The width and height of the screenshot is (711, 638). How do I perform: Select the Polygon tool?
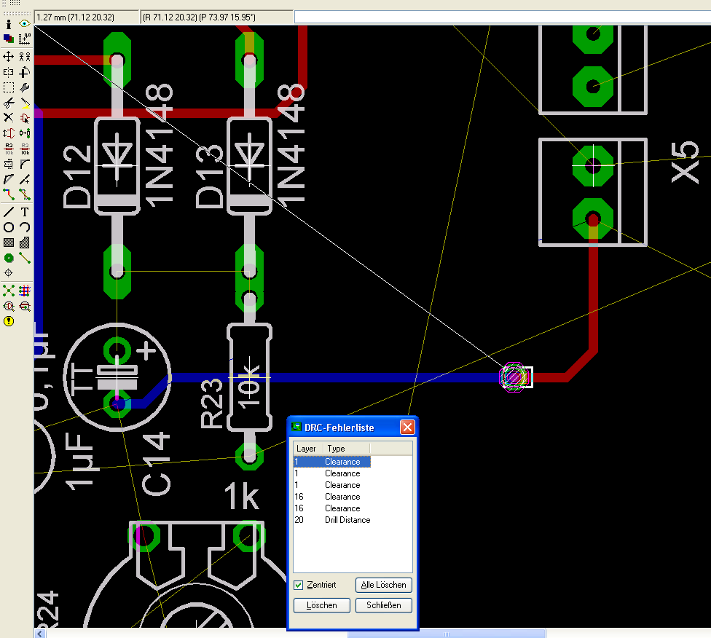coord(25,243)
